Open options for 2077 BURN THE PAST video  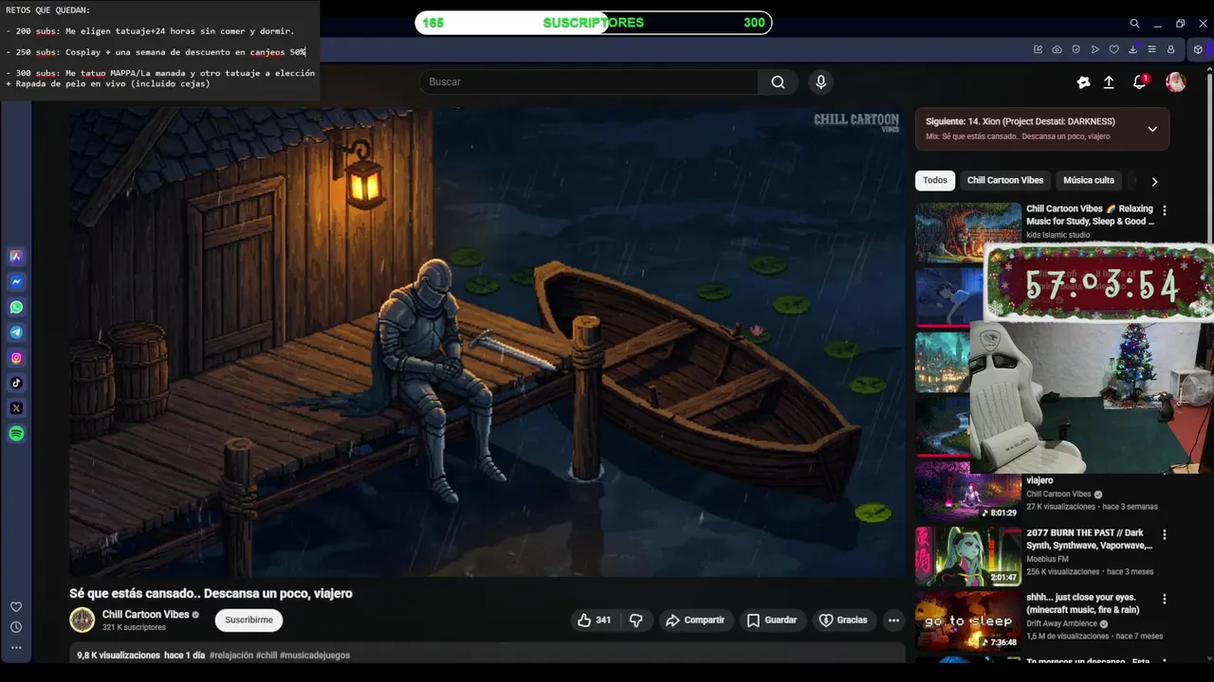tap(1165, 534)
